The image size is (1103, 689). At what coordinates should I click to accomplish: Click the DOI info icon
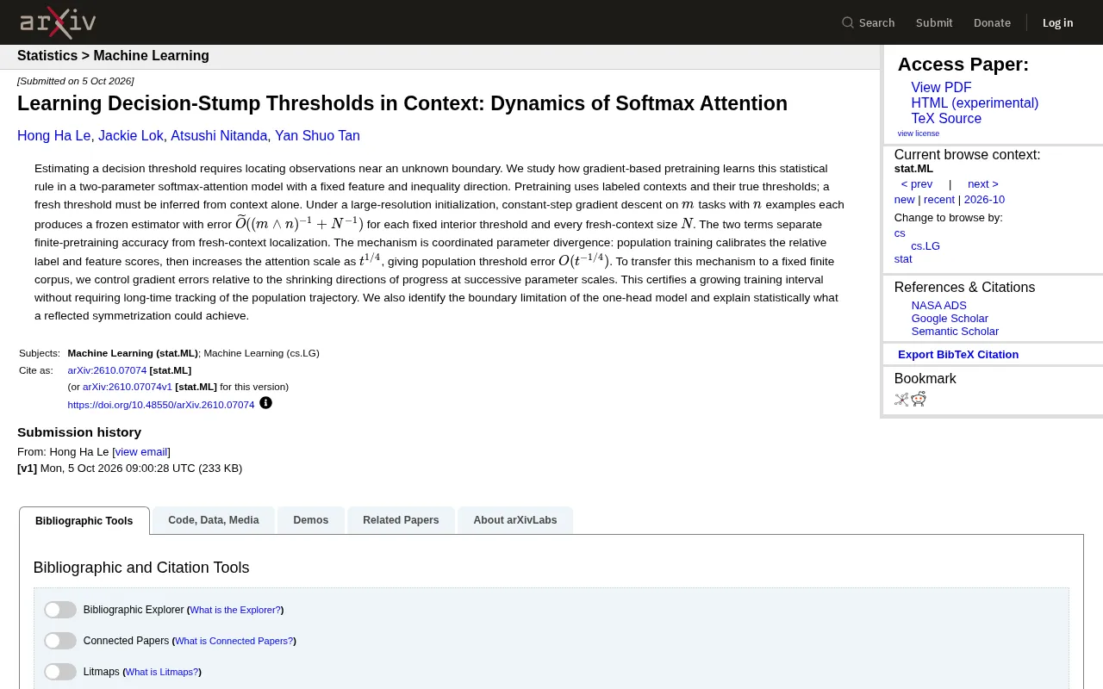coord(265,403)
